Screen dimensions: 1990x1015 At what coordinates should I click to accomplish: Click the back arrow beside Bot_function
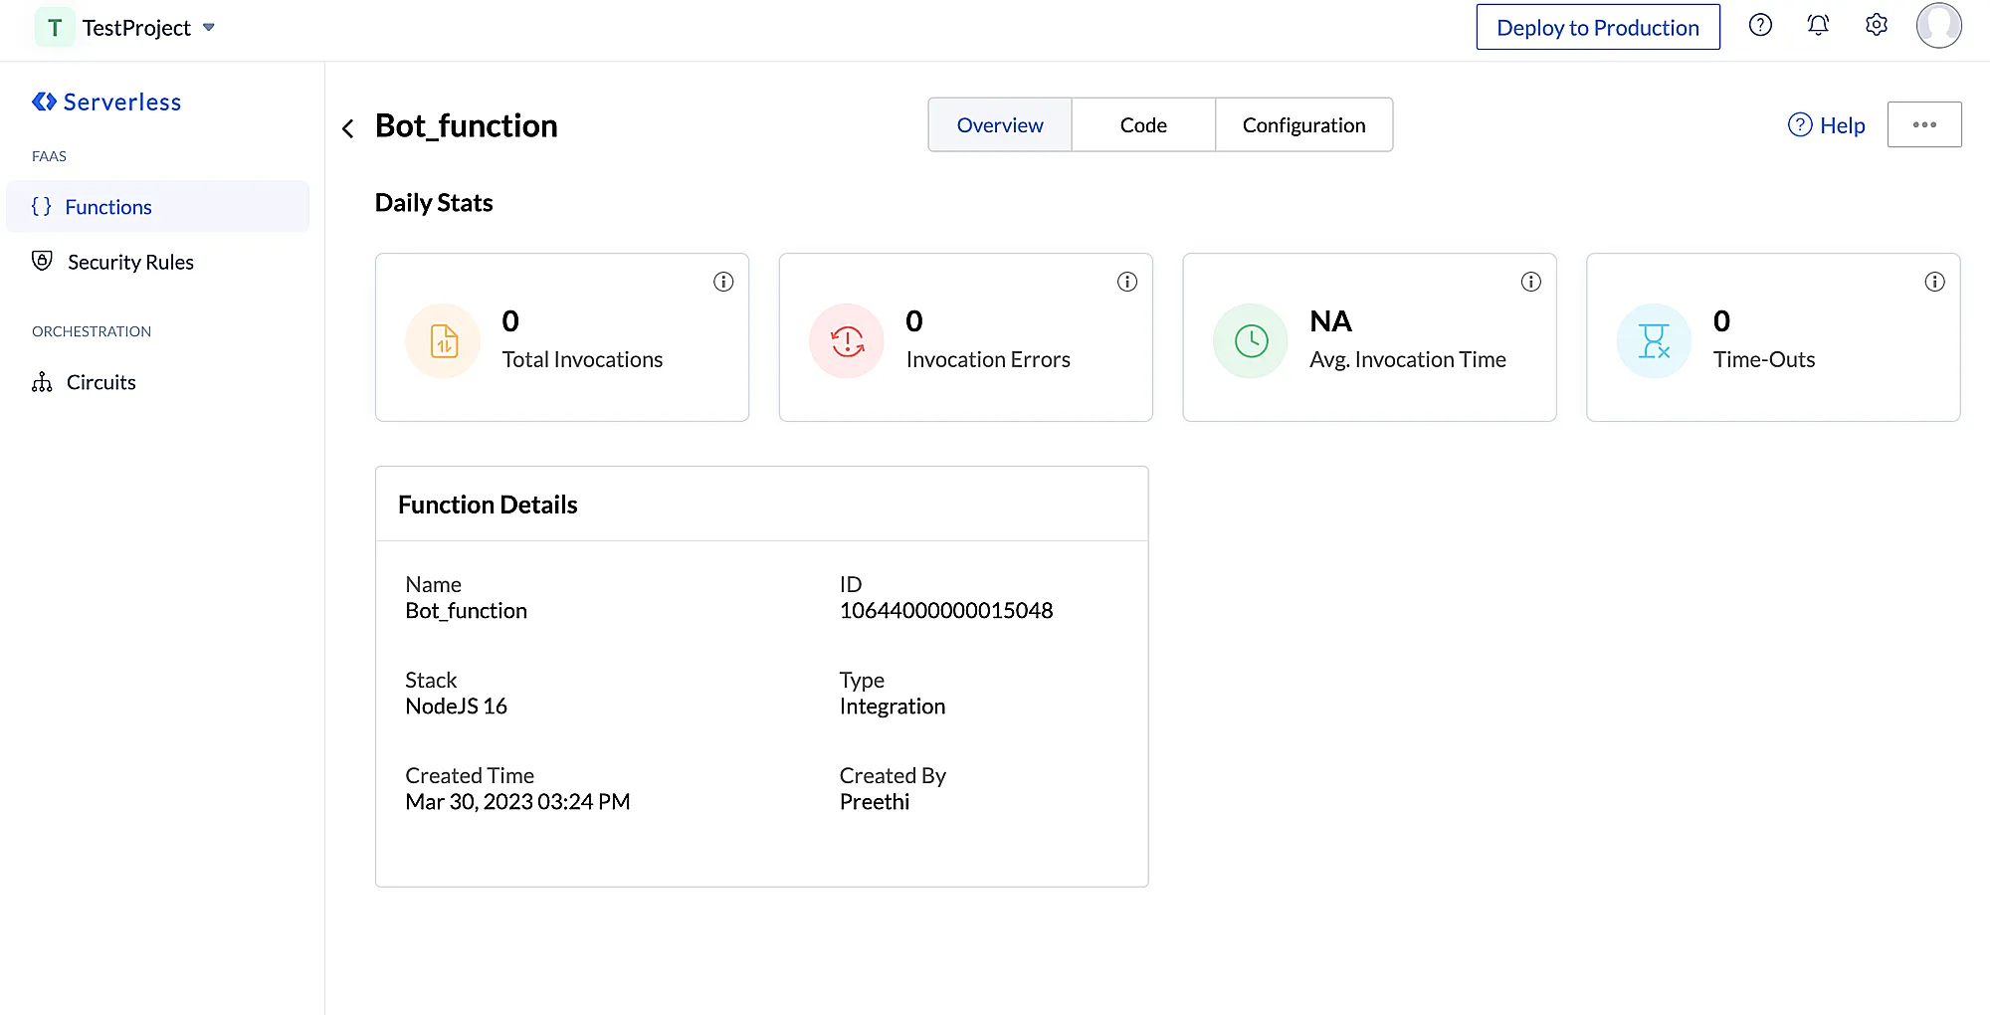[348, 128]
